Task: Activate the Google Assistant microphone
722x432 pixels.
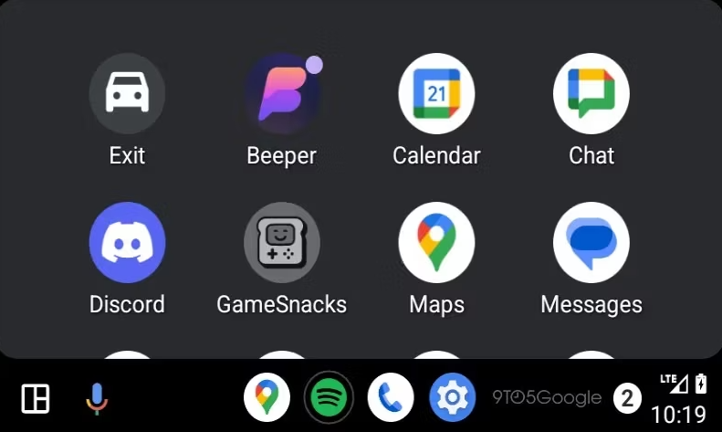Action: (x=97, y=399)
